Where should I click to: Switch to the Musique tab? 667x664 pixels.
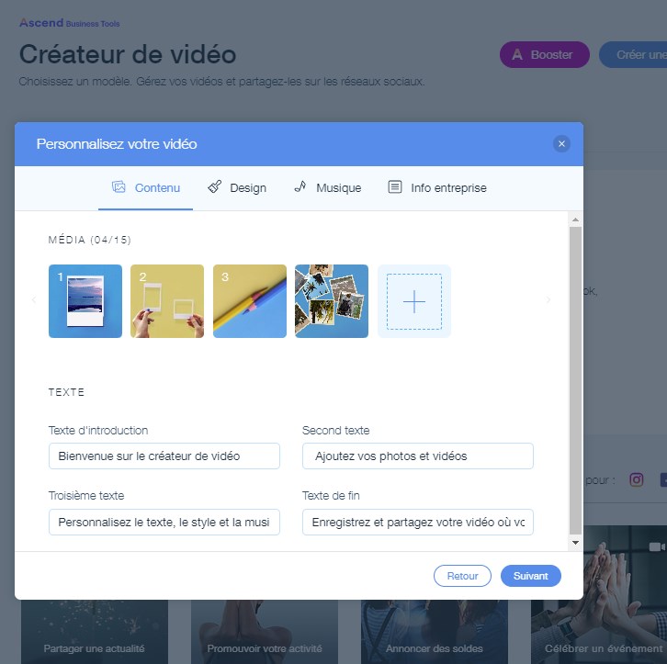(328, 187)
